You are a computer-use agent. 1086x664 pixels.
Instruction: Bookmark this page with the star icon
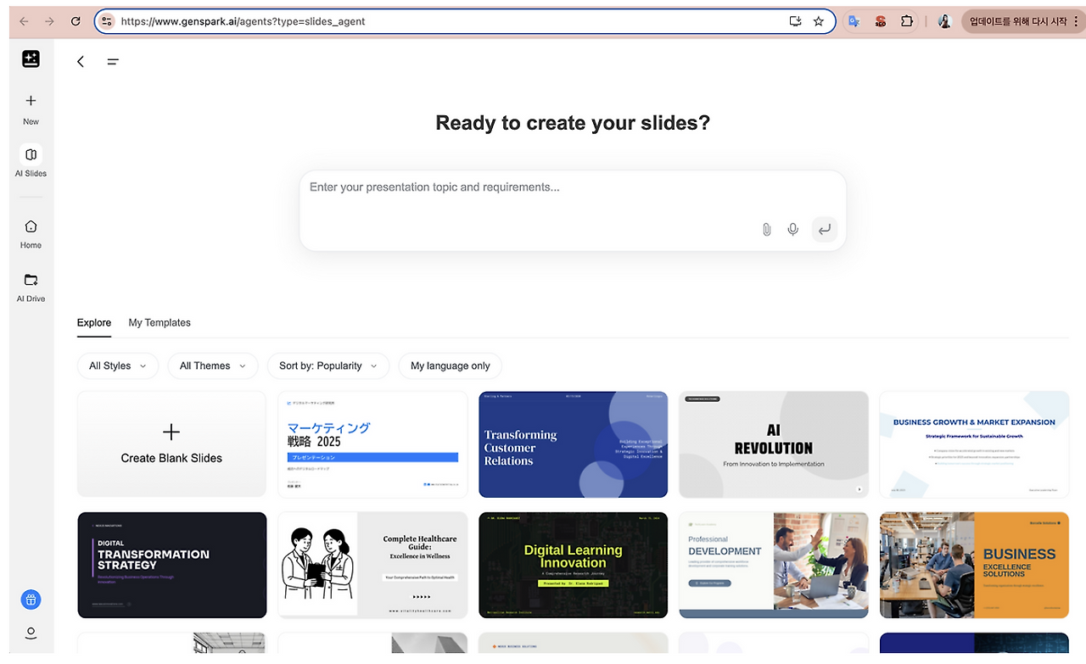[x=819, y=21]
